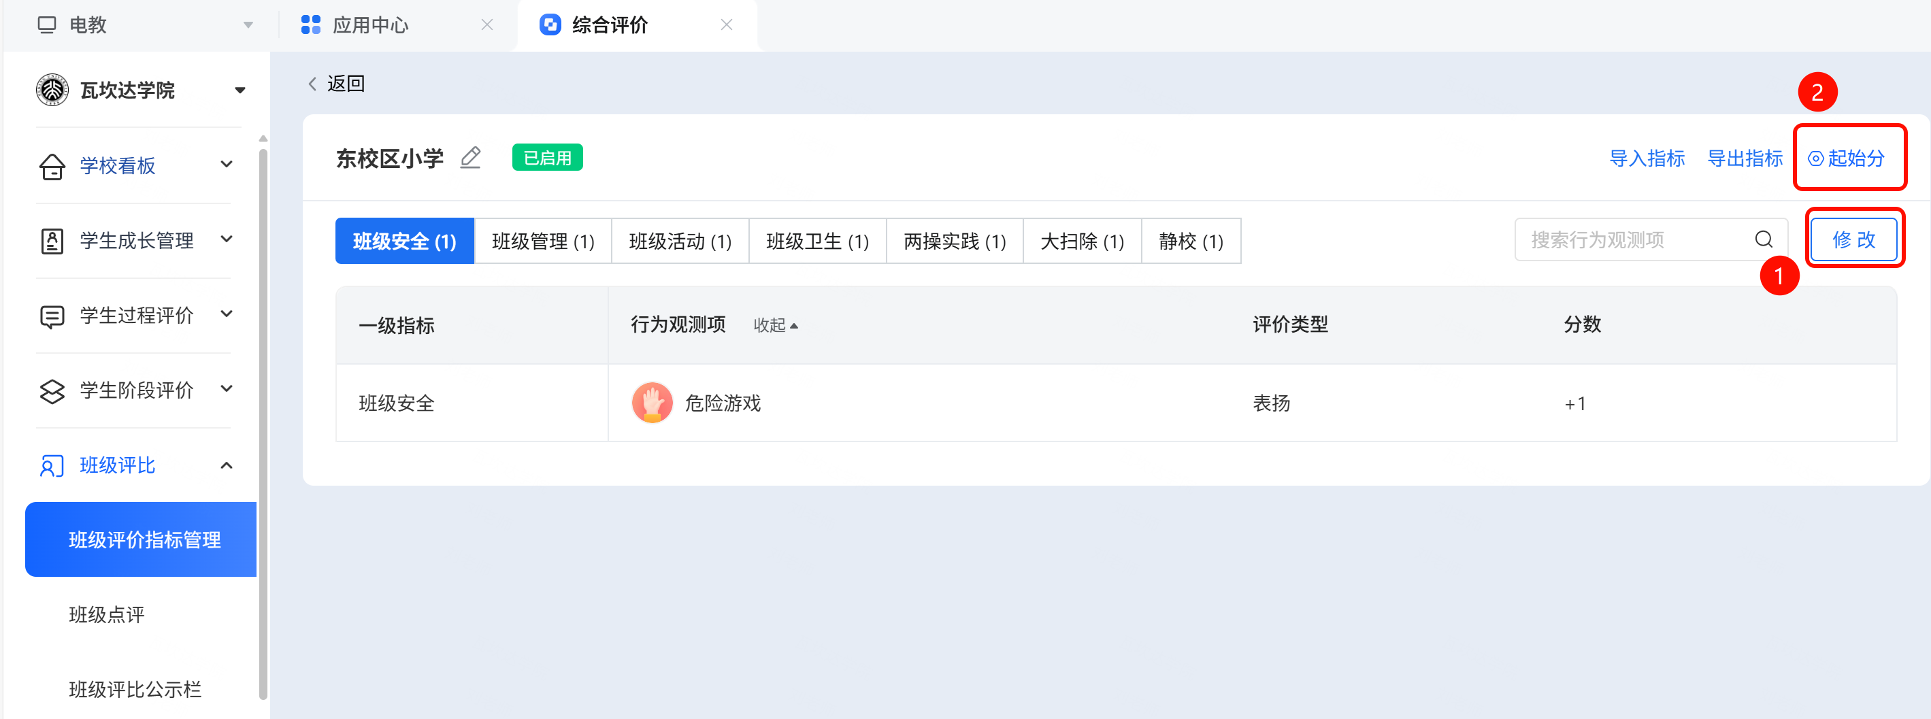Collapse the 行为观测项 column via 收起

click(x=775, y=324)
